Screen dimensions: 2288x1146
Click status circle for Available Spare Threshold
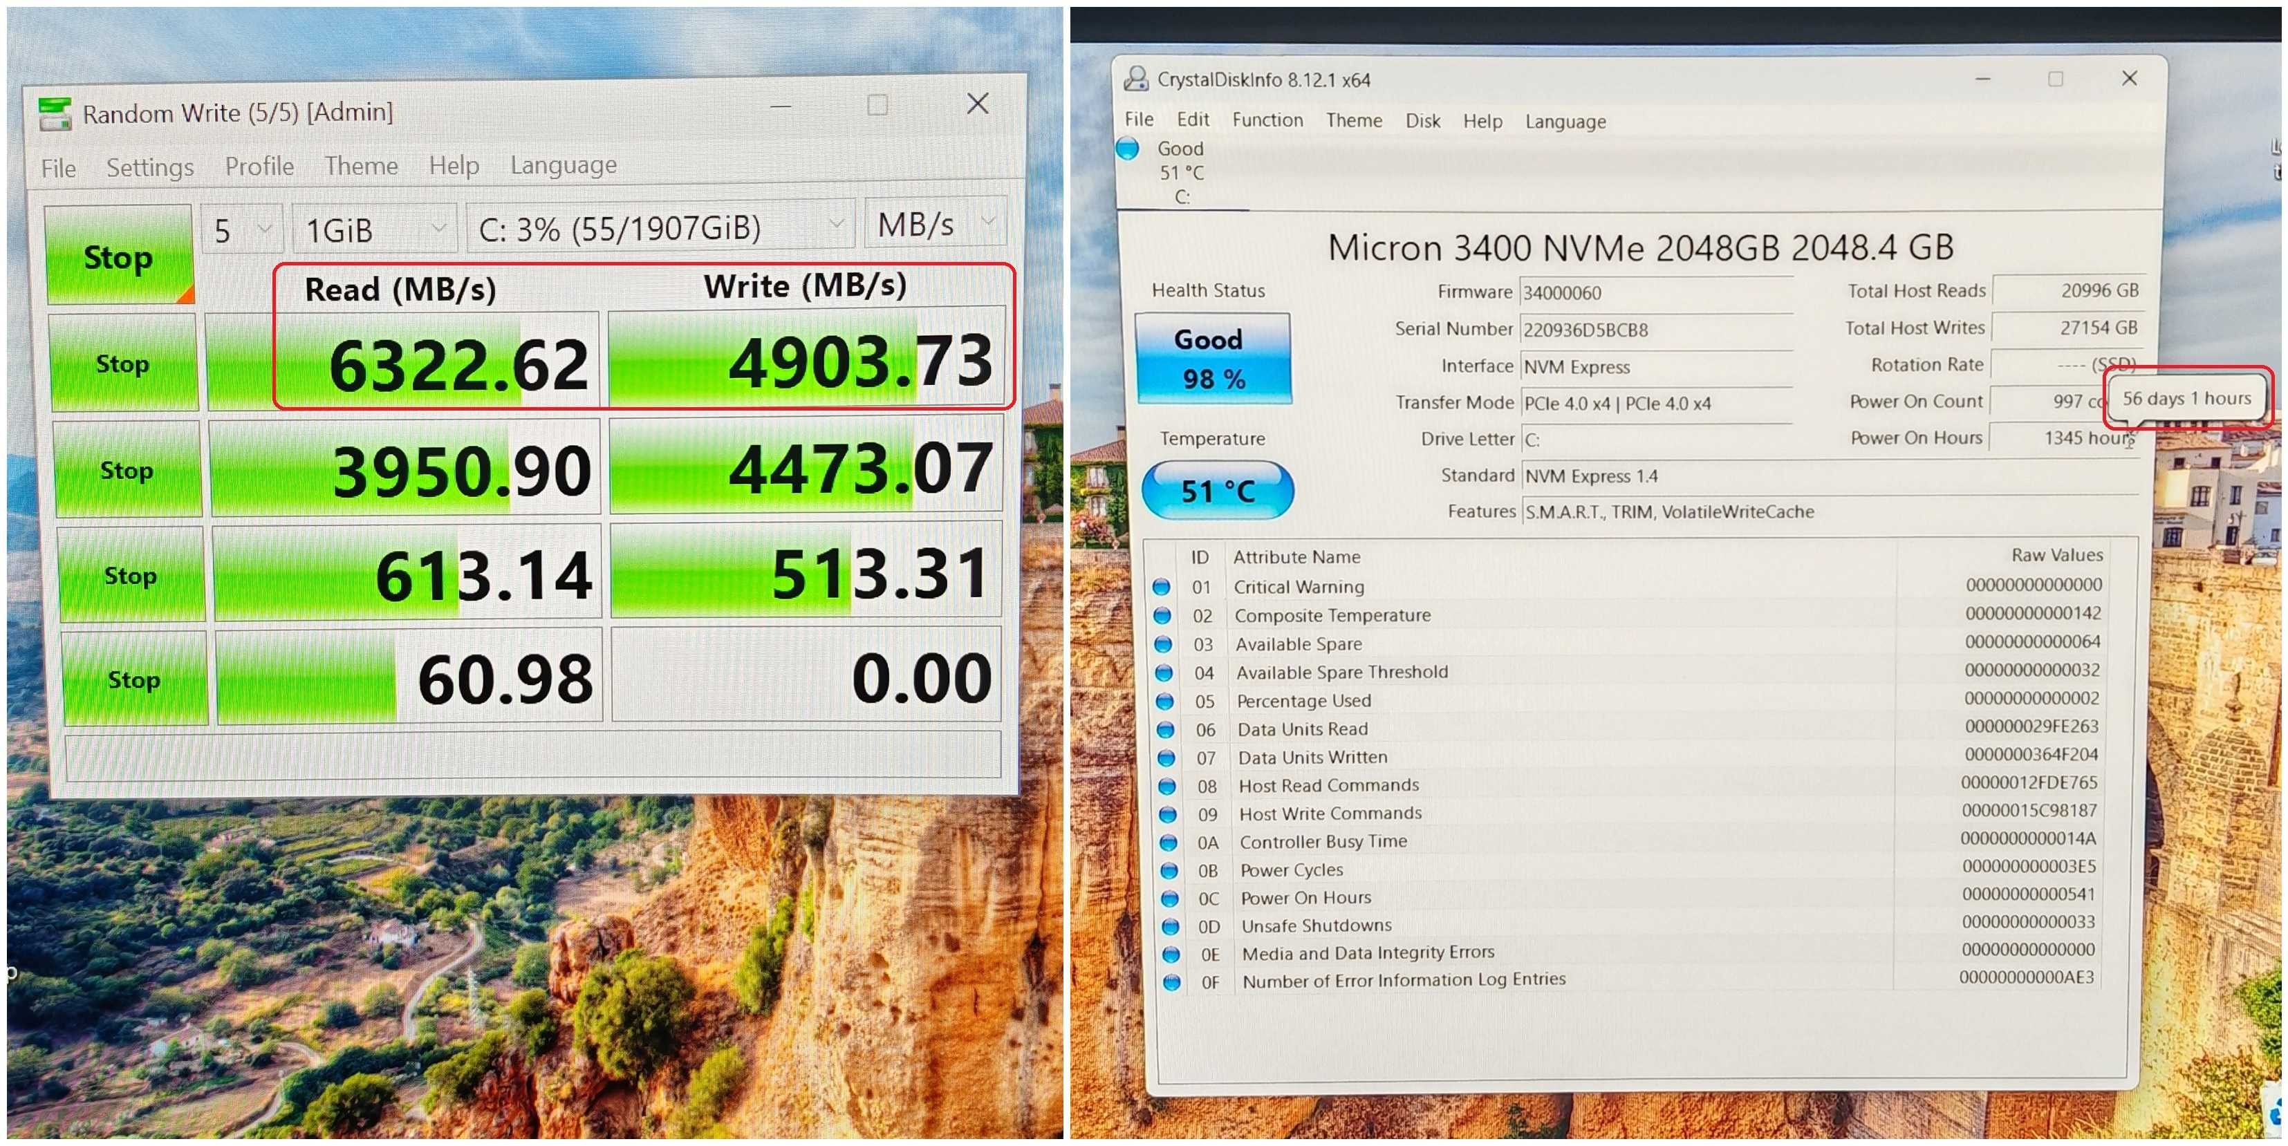(x=1164, y=672)
